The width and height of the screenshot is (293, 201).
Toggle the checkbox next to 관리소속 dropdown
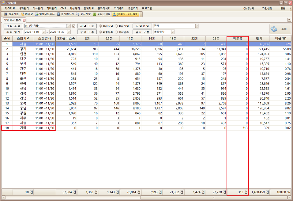[73, 26]
